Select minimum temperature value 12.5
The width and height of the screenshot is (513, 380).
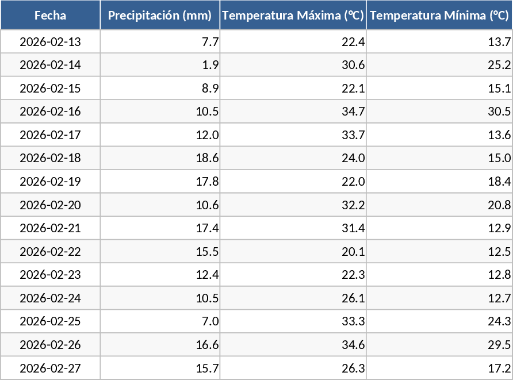coord(499,251)
